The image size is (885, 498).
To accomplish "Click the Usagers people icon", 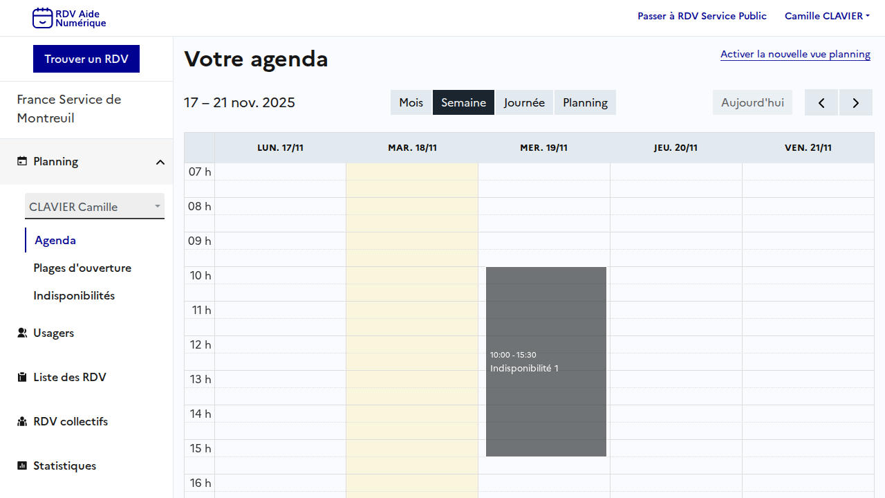I will pos(22,333).
